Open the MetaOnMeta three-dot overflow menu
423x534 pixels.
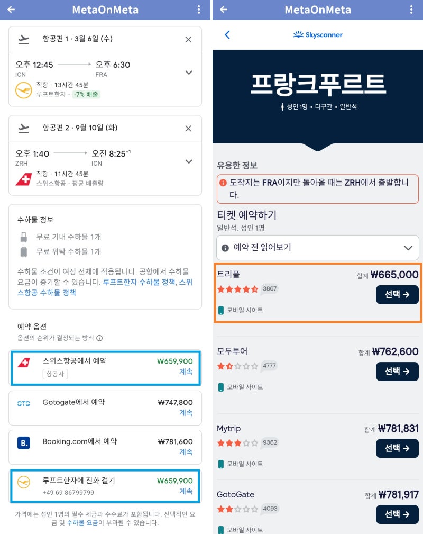(x=198, y=10)
